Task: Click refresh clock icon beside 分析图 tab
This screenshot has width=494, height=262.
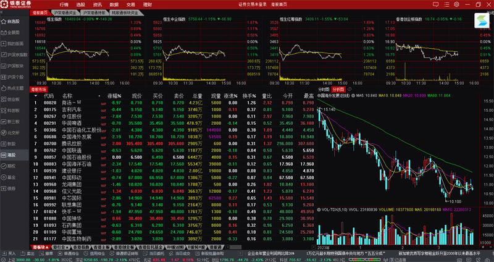Action: tap(350, 90)
